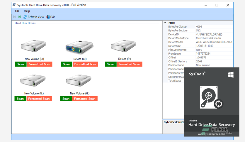The image size is (245, 142).
Task: Click the \\.\PHYSICALDRIVE0 value
Action: tap(209, 34)
